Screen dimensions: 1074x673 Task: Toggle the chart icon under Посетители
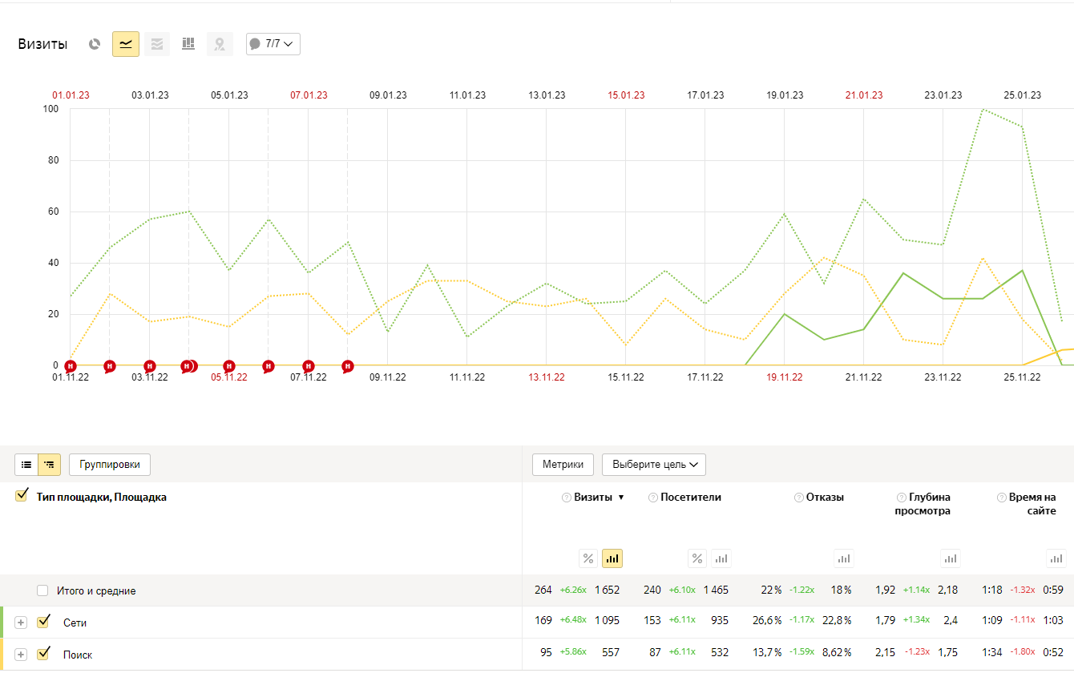(x=721, y=558)
